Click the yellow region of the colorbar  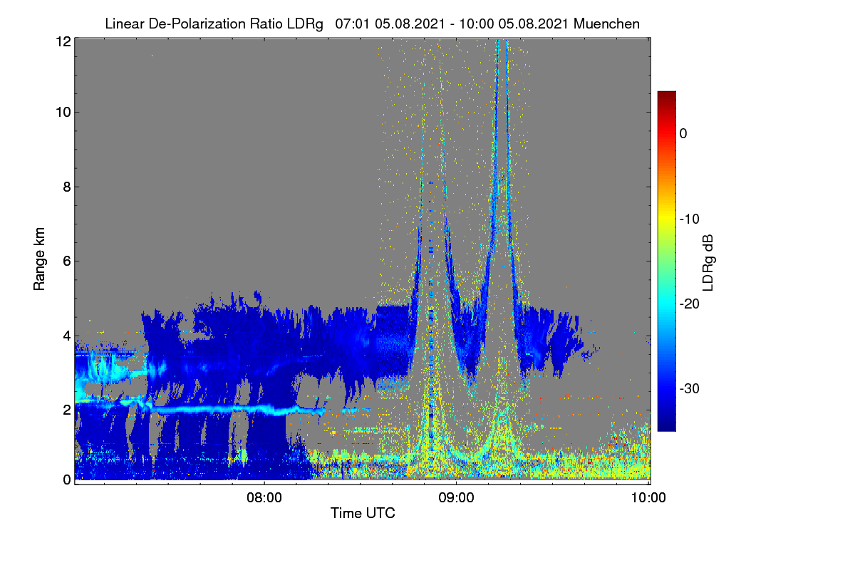point(666,221)
